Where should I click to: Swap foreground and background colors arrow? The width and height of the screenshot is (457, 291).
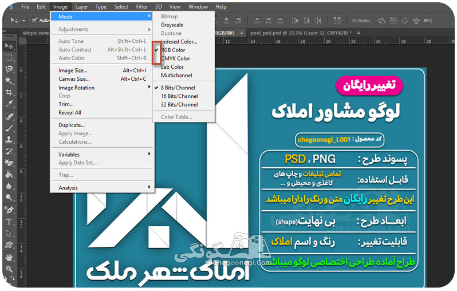coord(12,278)
